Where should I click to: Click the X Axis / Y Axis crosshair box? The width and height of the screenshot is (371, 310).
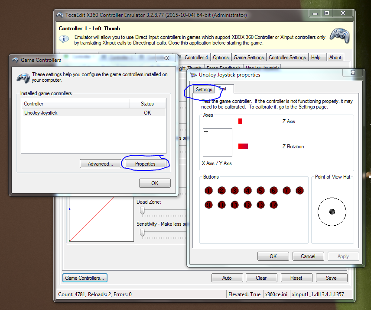tap(218, 142)
